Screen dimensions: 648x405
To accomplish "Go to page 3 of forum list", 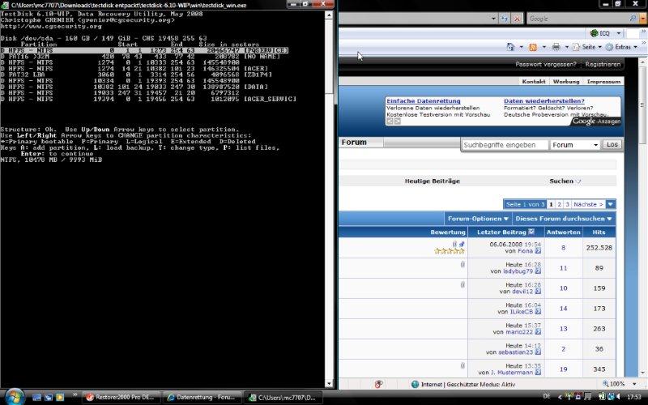I will click(568, 204).
